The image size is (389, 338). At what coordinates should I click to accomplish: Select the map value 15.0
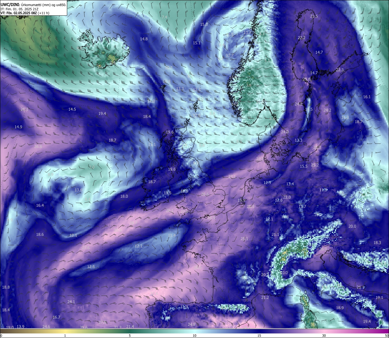(x=204, y=25)
